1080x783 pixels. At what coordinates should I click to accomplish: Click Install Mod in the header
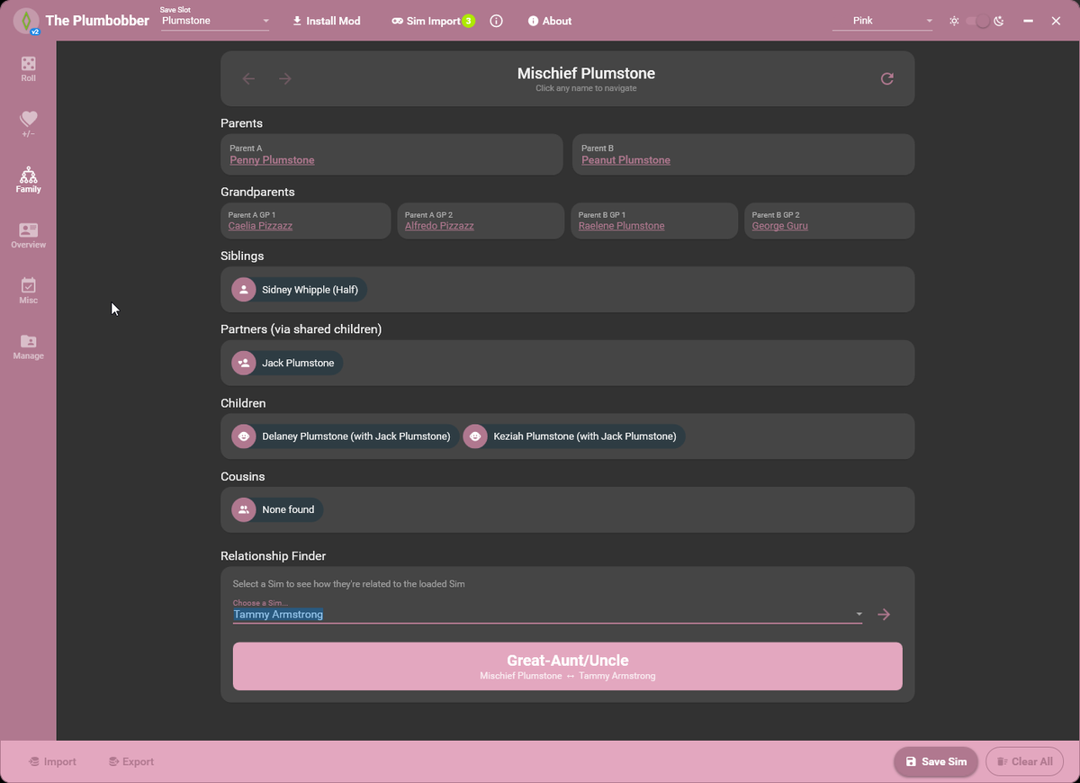tap(327, 21)
